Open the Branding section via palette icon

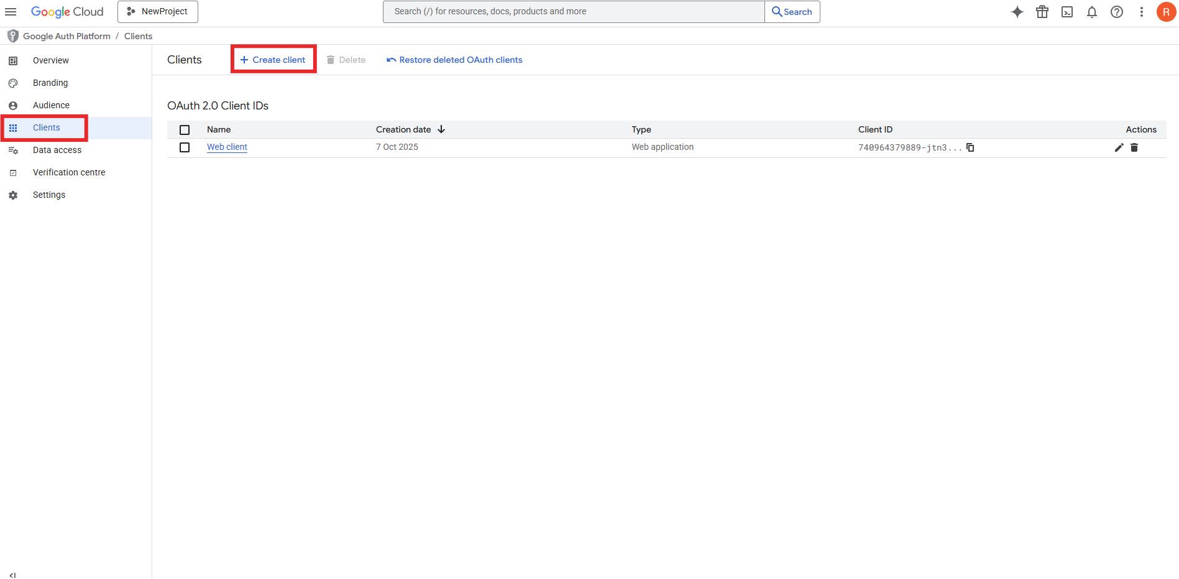pyautogui.click(x=13, y=83)
